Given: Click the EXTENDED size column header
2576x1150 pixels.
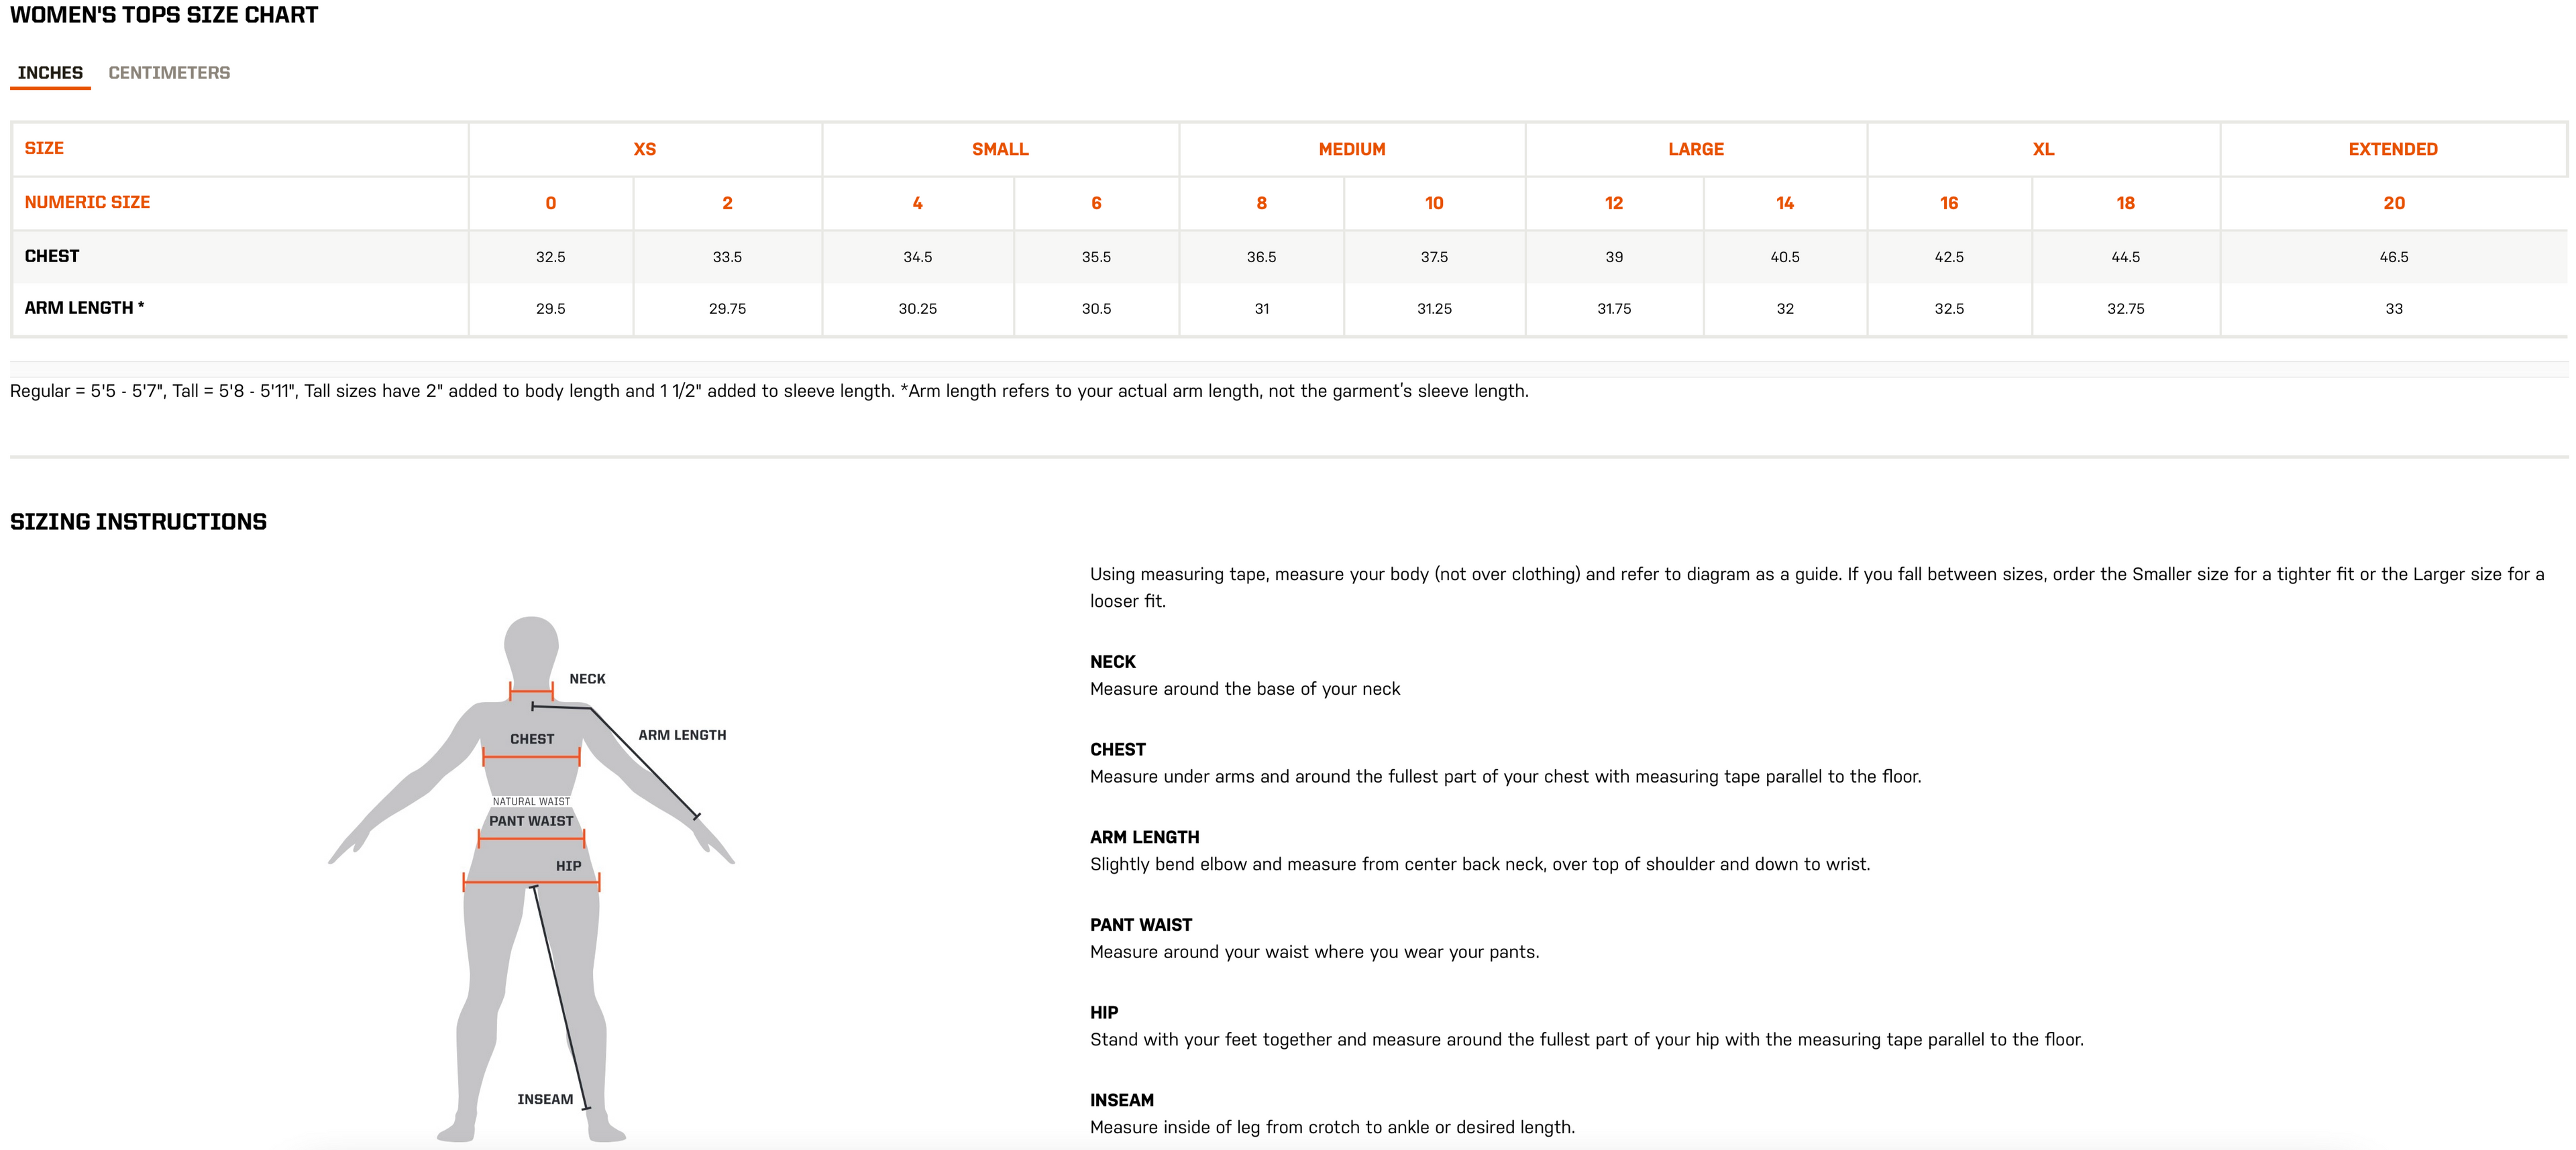Looking at the screenshot, I should 2393,149.
